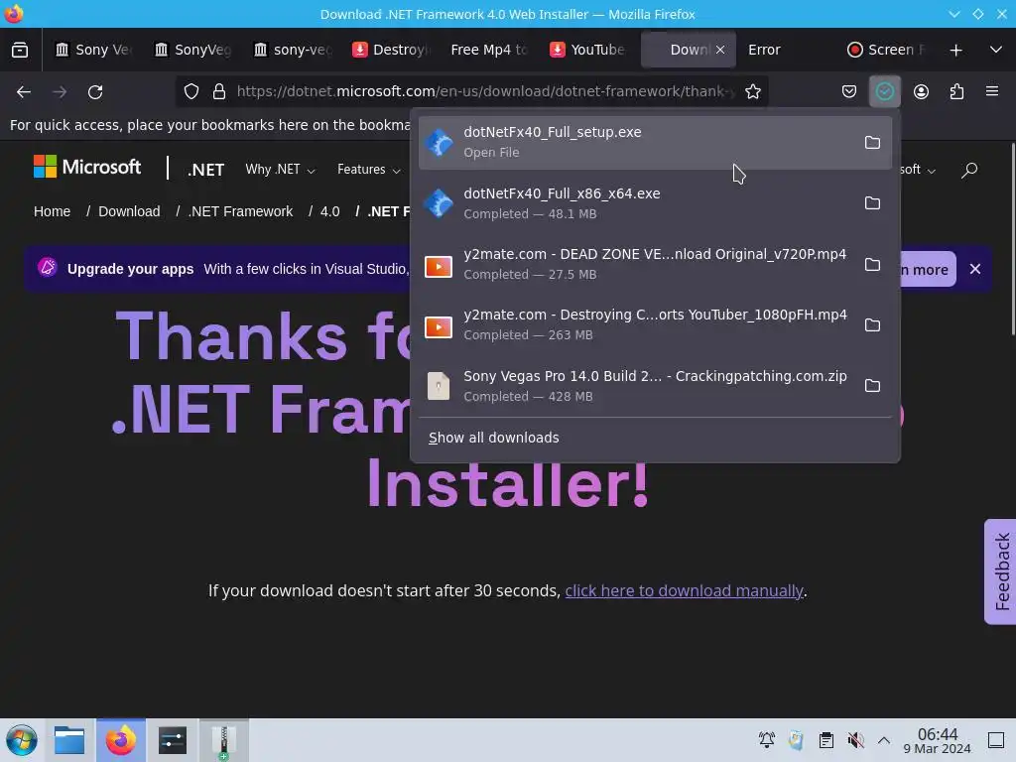Viewport: 1016px width, 762px height.
Task: Show hidden system tray icons arrow
Action: 884,740
